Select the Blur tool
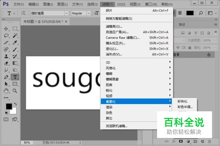This screenshot has width=220, height=146. (6, 70)
